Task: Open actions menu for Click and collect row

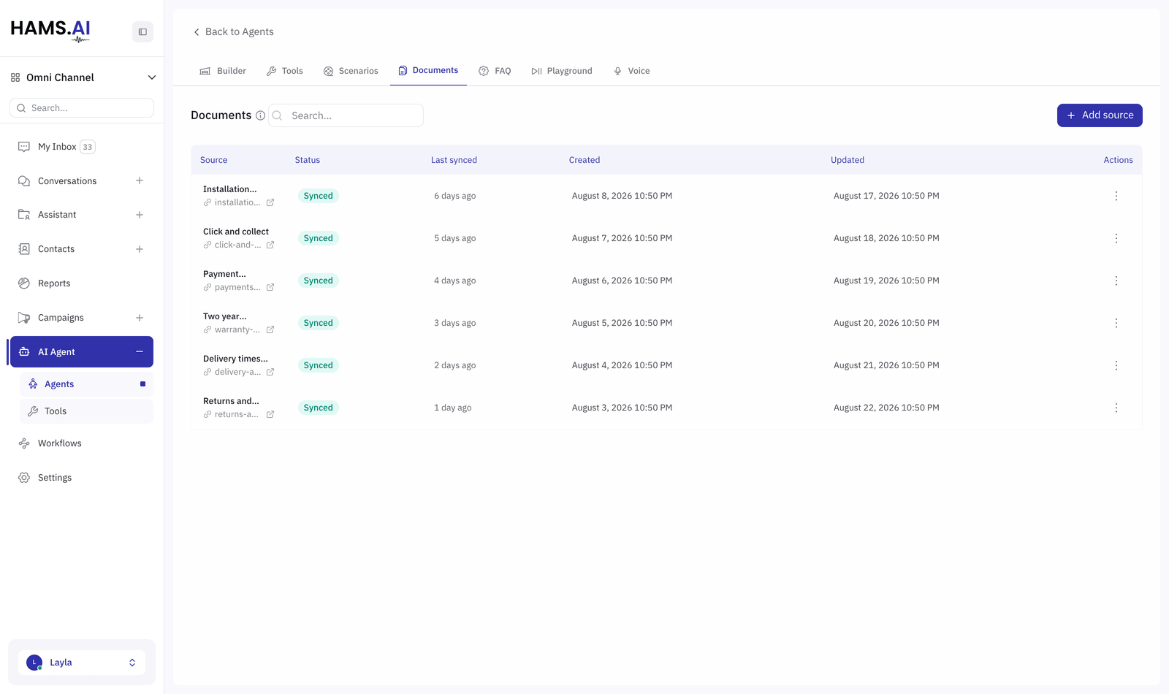Action: (x=1116, y=238)
